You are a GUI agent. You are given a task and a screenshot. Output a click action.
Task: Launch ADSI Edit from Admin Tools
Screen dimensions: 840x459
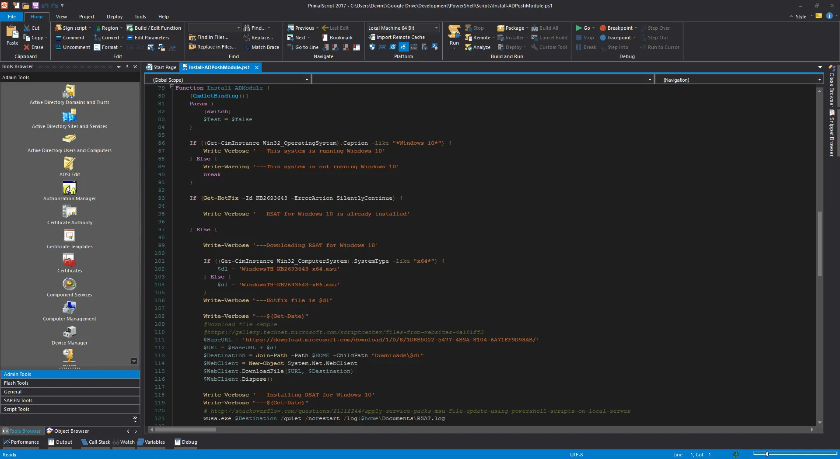[x=70, y=167]
